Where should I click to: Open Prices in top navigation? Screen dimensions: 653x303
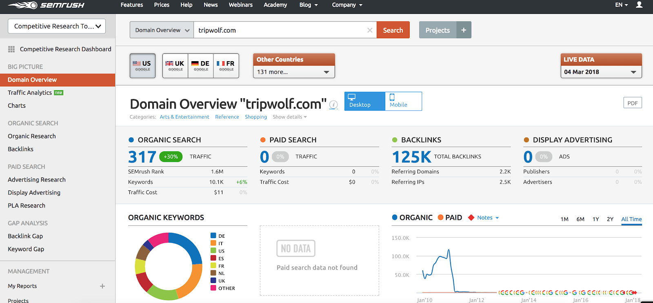tap(162, 5)
